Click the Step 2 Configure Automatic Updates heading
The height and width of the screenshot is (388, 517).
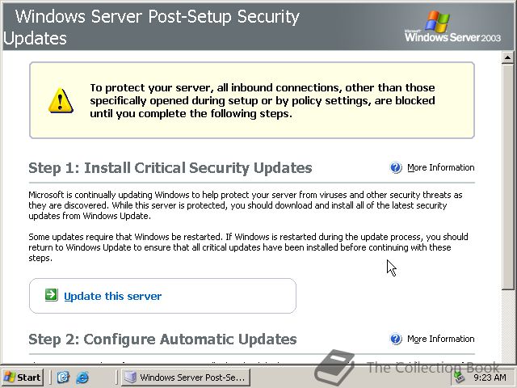162,339
